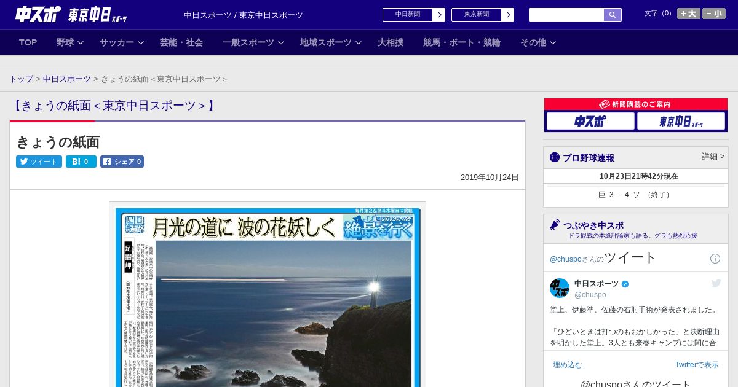Viewport: 738px width, 387px height.
Task: Decrease text size with －小 button
Action: pyautogui.click(x=714, y=14)
